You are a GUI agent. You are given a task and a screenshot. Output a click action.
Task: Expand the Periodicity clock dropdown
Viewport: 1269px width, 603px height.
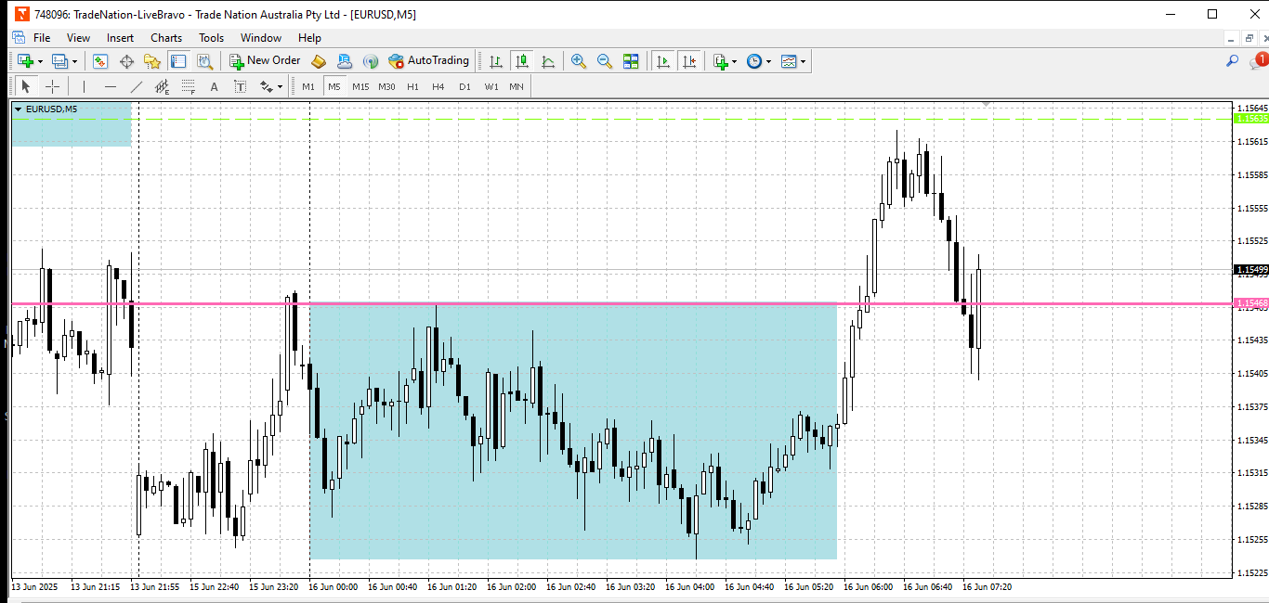click(x=768, y=62)
